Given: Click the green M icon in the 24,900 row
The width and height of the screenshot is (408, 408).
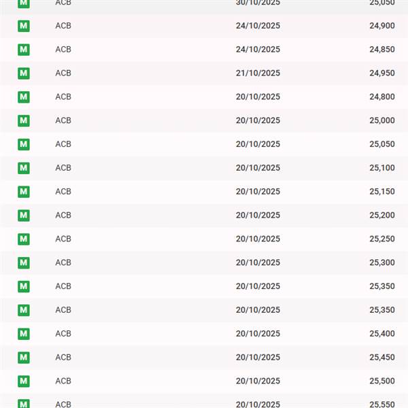Looking at the screenshot, I should [x=24, y=26].
